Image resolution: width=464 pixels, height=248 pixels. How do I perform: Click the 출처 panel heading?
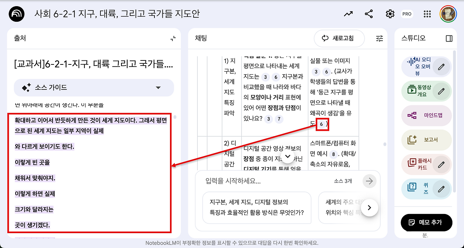[20, 38]
